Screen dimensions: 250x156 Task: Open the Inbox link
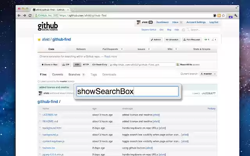(175, 22)
